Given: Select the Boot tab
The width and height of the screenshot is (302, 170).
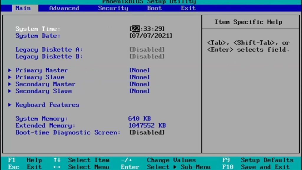Looking at the screenshot, I should pyautogui.click(x=154, y=8).
